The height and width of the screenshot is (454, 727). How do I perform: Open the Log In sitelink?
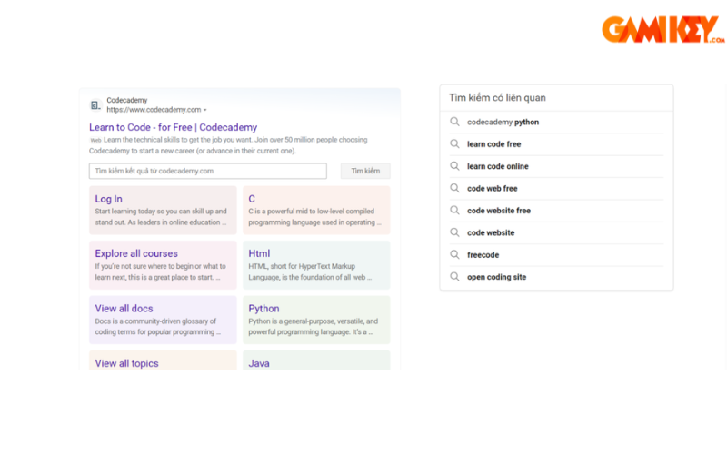(109, 199)
